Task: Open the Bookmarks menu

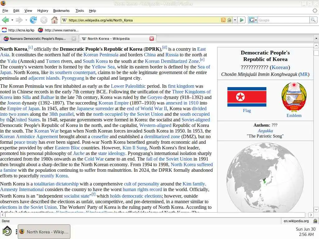Action: (61, 11)
